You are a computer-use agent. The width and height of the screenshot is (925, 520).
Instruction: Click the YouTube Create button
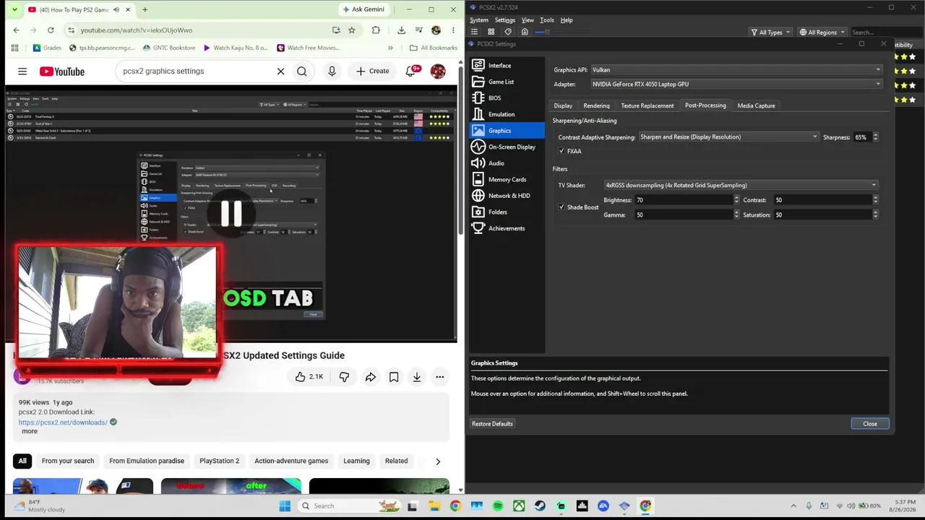coord(373,71)
